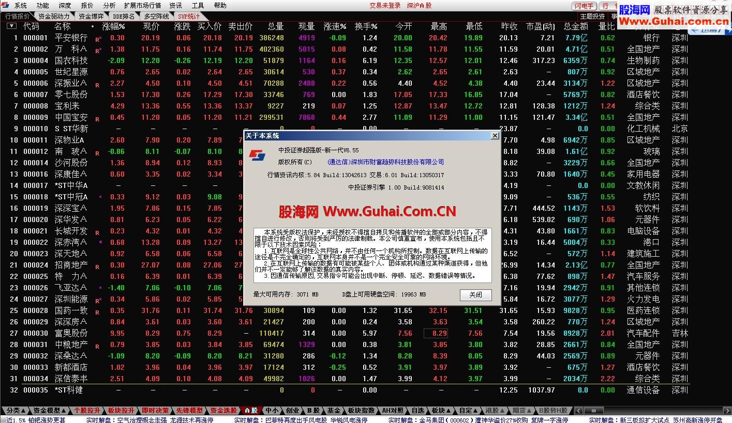Select the 先锋模型 bottom tab

[x=189, y=411]
